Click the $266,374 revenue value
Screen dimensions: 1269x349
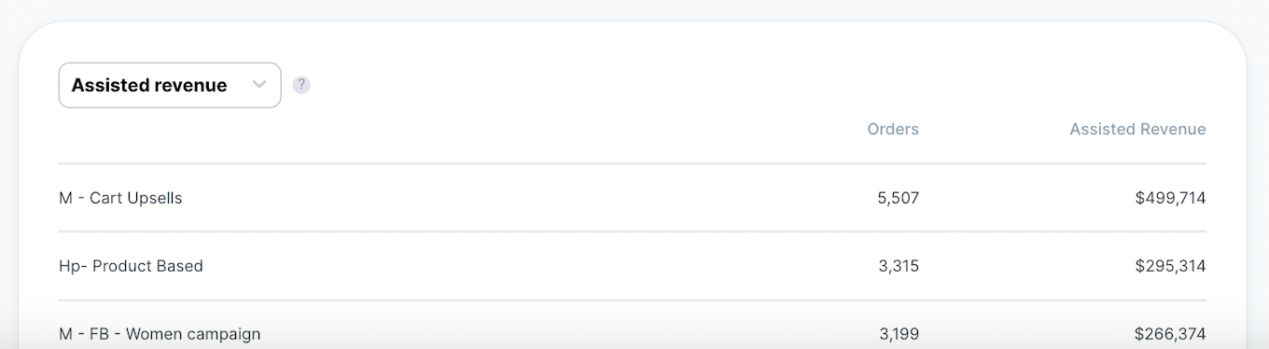pos(1170,333)
